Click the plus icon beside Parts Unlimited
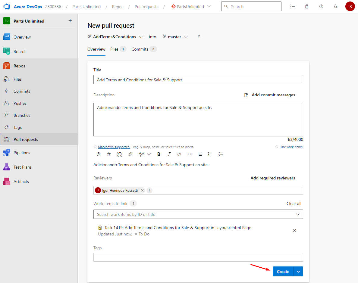 click(70, 21)
